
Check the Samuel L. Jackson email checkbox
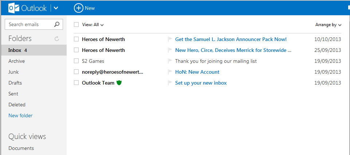pyautogui.click(x=76, y=39)
